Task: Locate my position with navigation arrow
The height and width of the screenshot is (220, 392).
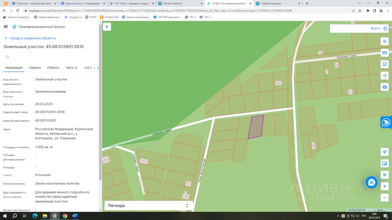Action: tap(385, 152)
